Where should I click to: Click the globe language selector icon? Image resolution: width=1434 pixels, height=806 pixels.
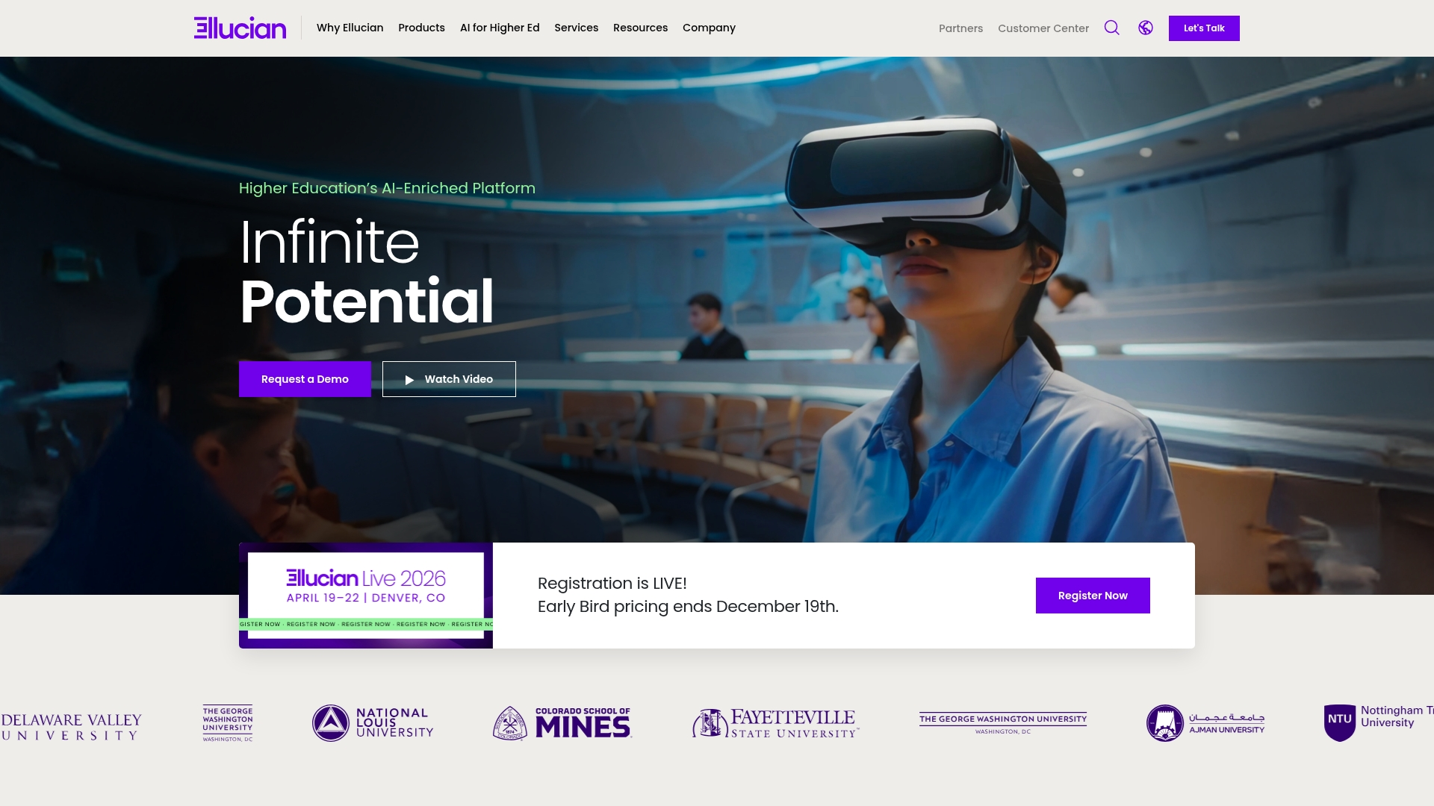[x=1146, y=28]
